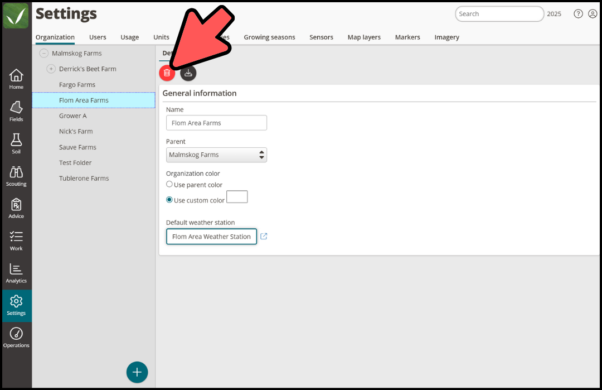Click the download export icon
Screen dimensions: 602x390
188,73
